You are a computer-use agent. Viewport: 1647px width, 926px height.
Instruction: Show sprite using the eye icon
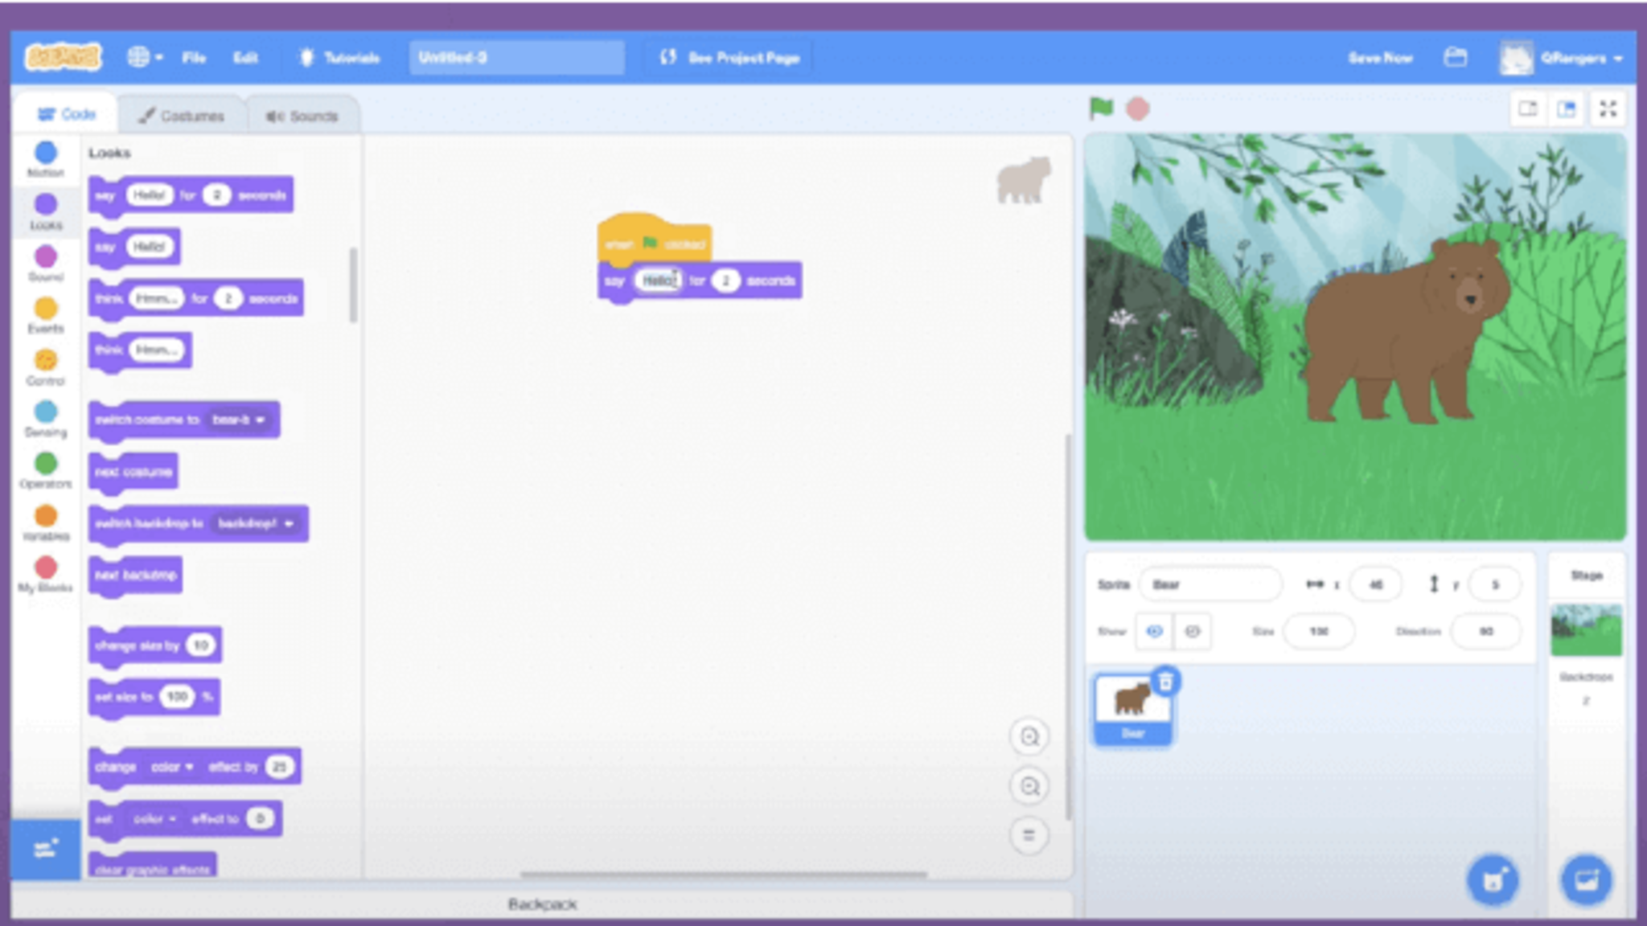click(1154, 631)
